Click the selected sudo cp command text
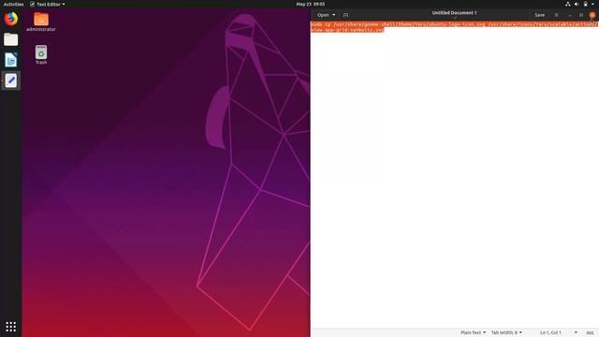This screenshot has height=337, width=599. point(453,27)
